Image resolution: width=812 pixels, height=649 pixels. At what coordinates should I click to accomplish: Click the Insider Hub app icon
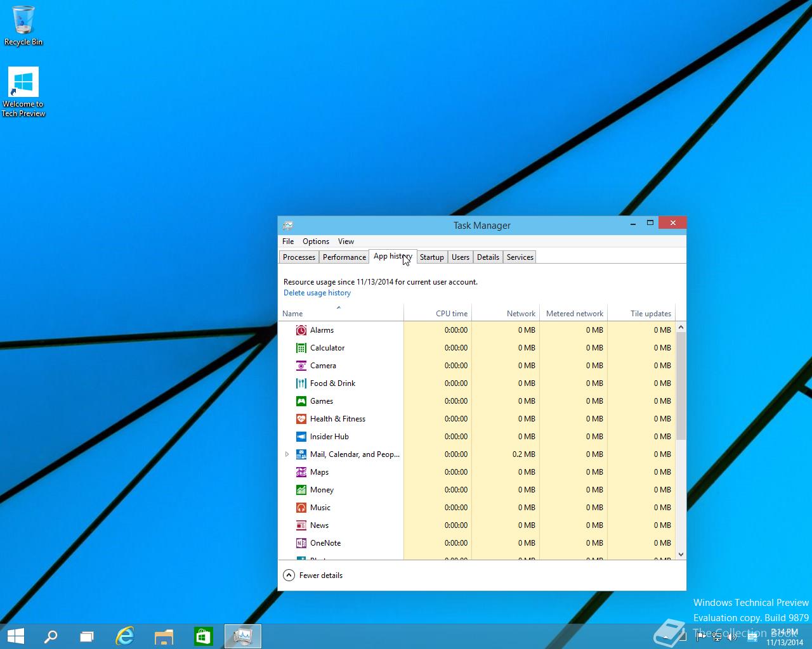301,437
